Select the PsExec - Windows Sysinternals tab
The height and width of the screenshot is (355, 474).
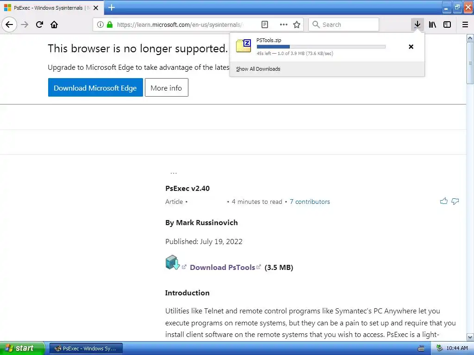click(x=51, y=8)
